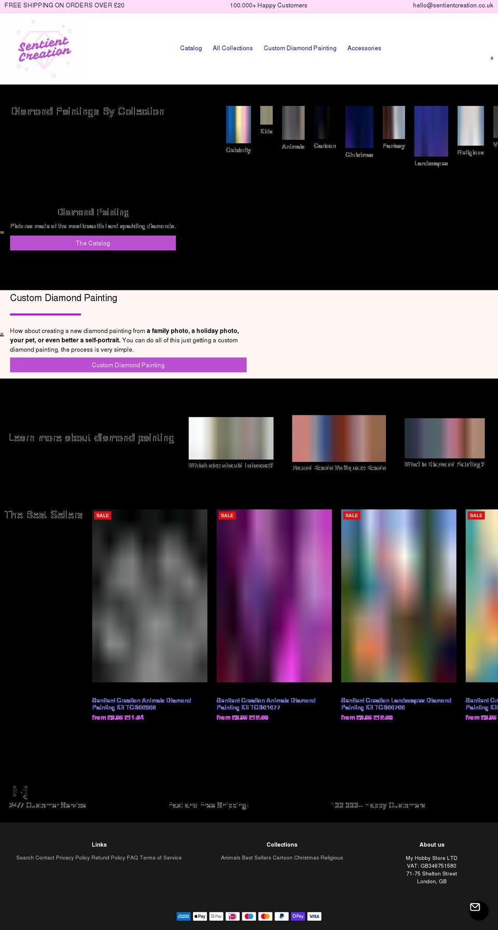This screenshot has width=498, height=930.
Task: Open the FAQ footer link
Action: click(132, 858)
